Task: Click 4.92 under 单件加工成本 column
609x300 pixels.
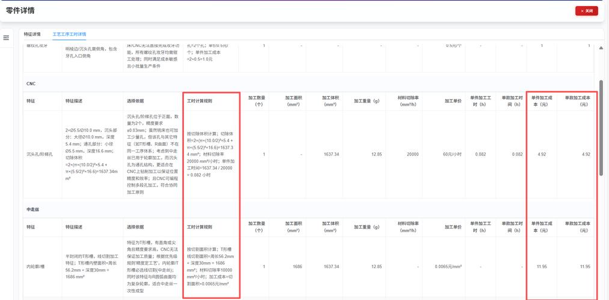Action: pos(542,154)
